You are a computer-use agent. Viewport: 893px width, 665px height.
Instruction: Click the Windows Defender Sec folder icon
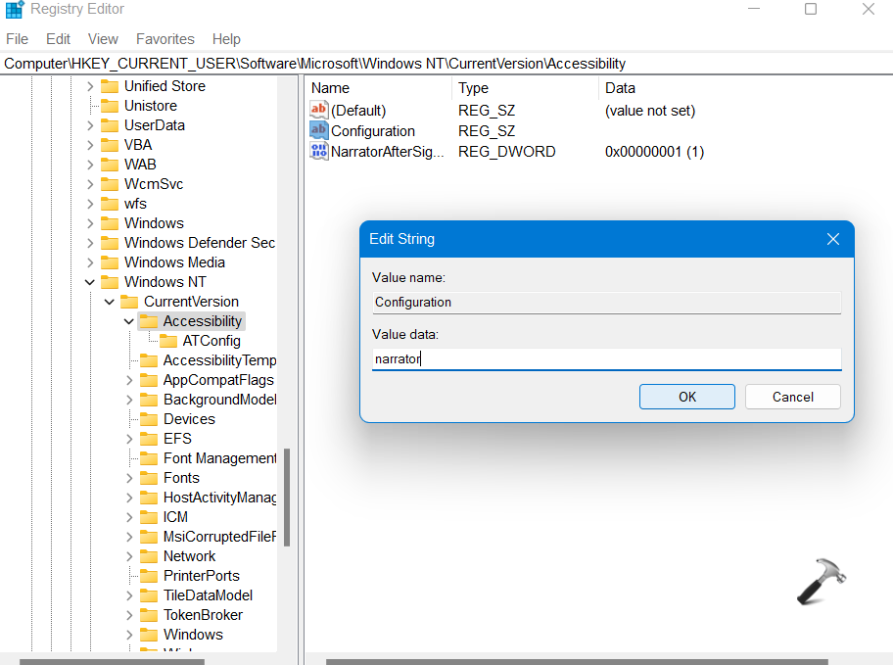(x=110, y=243)
